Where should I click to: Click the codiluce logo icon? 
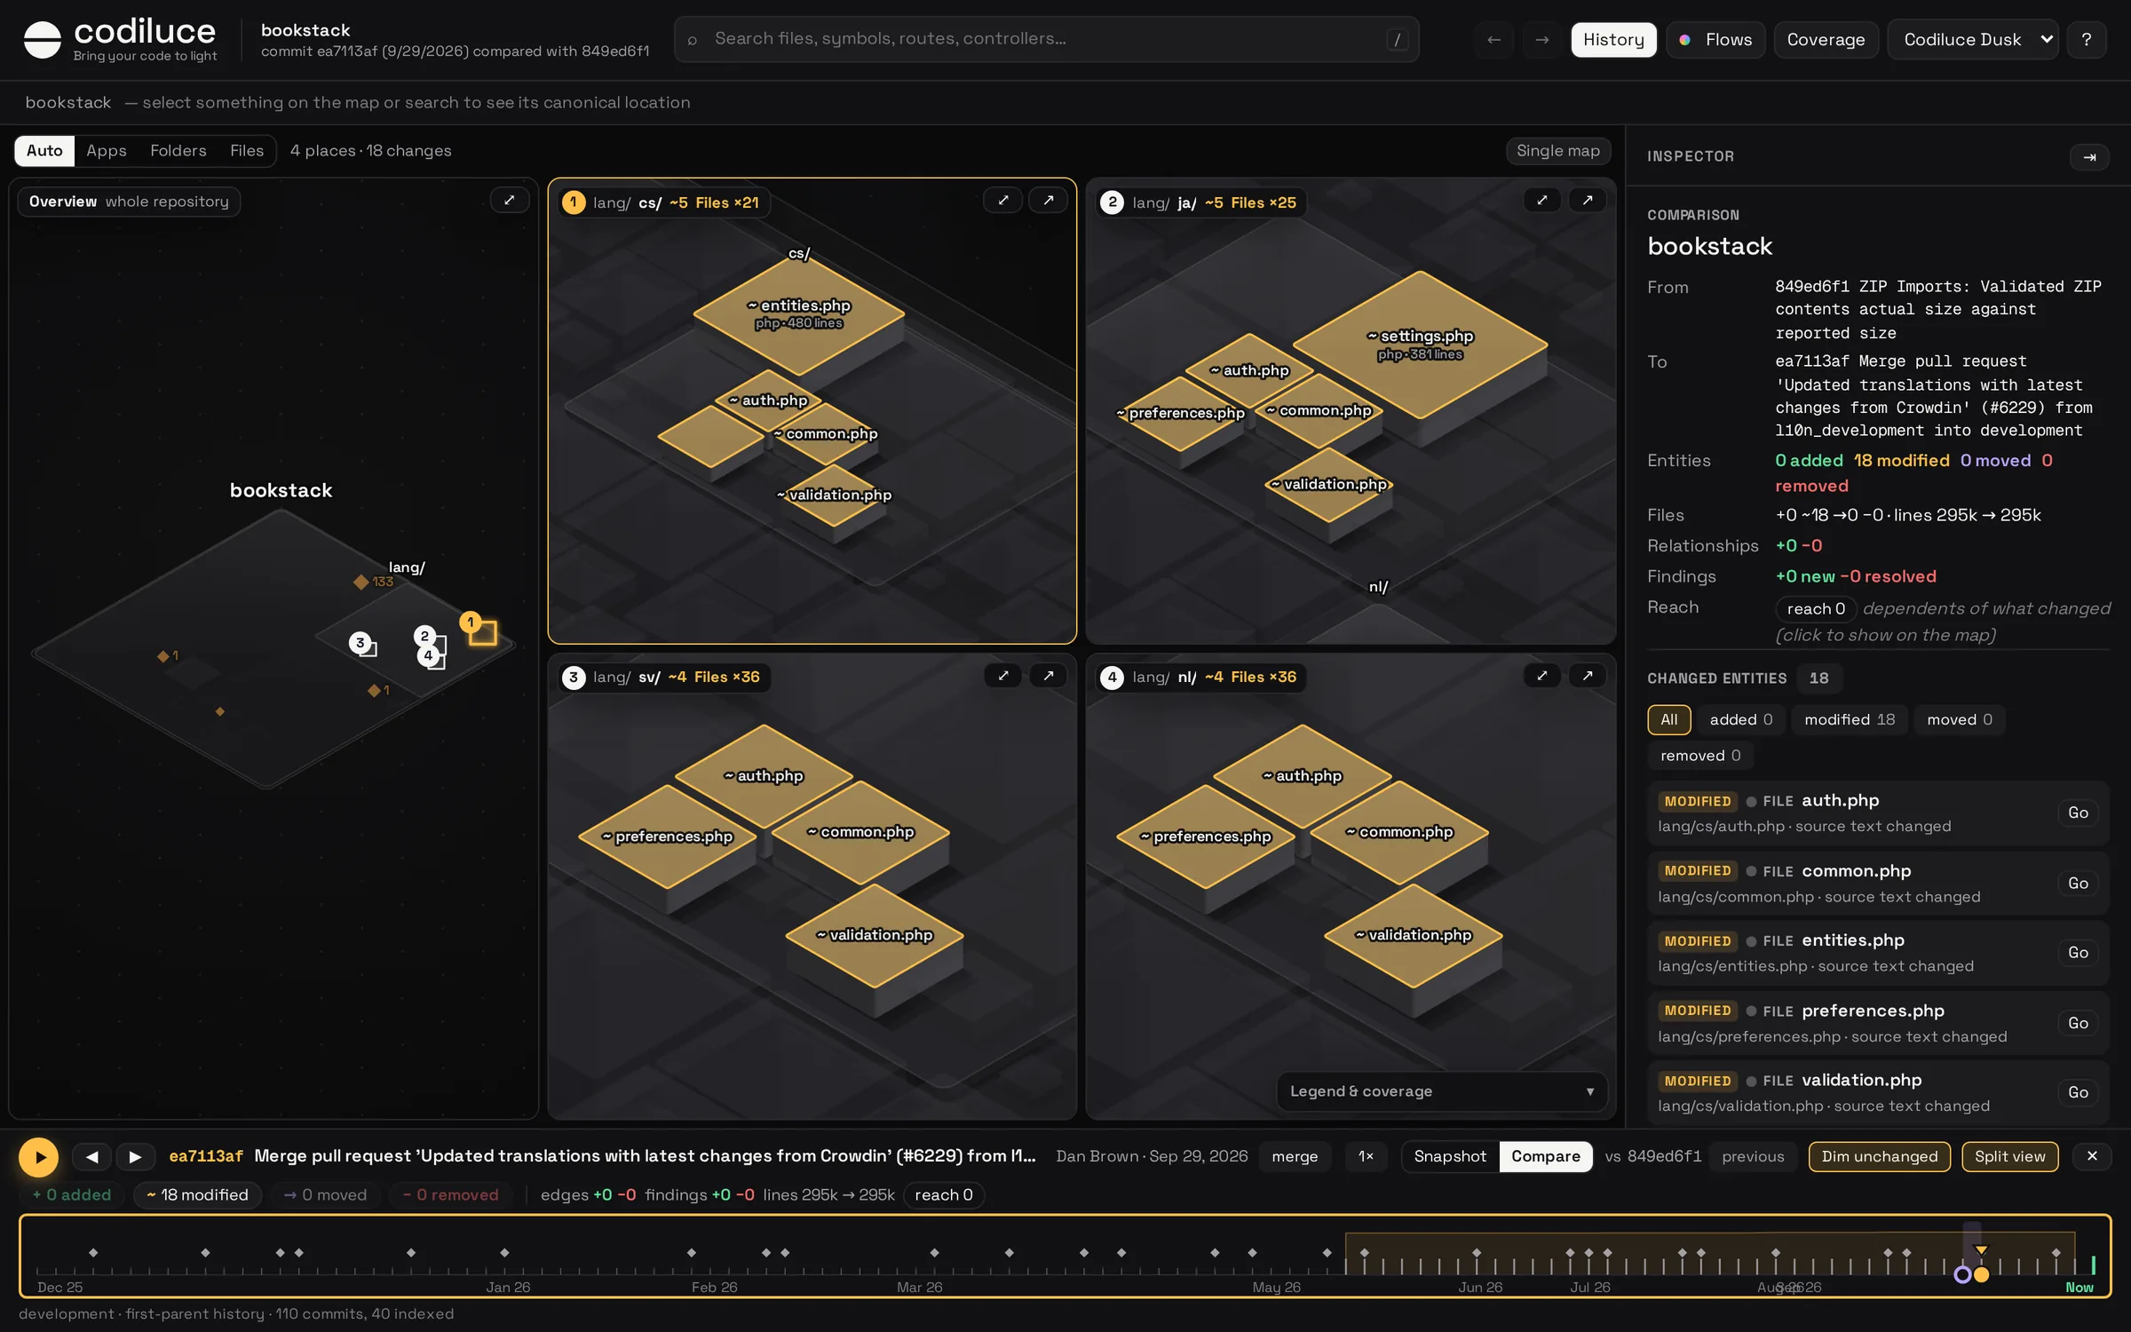pos(42,40)
